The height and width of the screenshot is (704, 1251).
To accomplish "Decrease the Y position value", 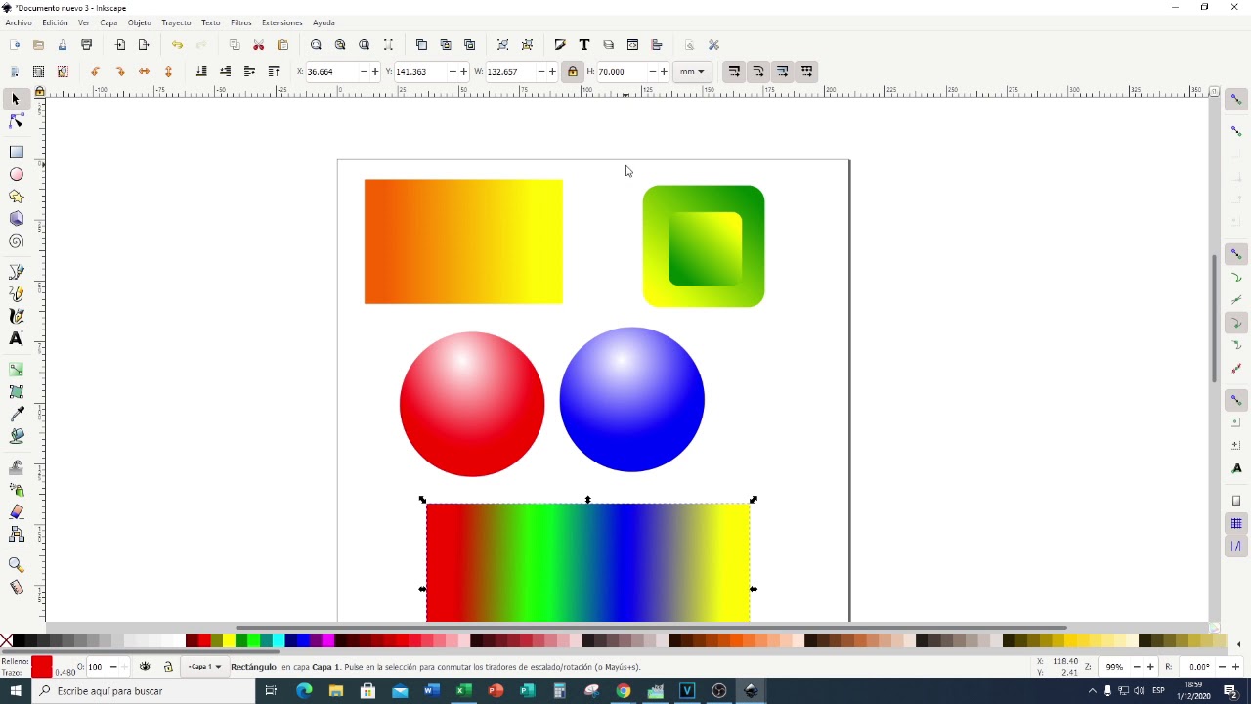I will (452, 71).
